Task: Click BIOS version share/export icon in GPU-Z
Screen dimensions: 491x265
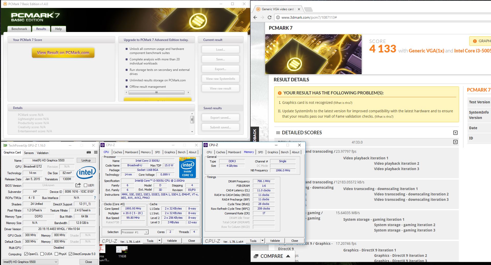Action: click(x=78, y=185)
